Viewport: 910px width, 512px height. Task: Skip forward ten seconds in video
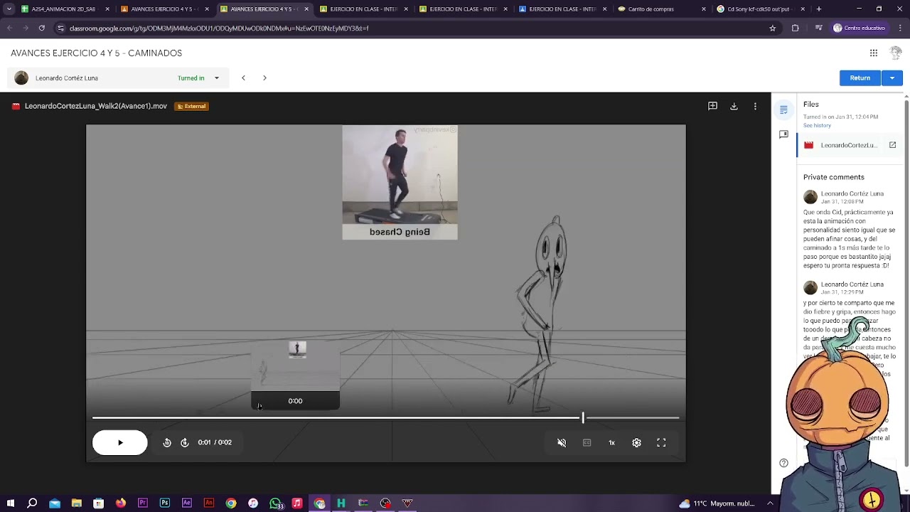tap(185, 442)
